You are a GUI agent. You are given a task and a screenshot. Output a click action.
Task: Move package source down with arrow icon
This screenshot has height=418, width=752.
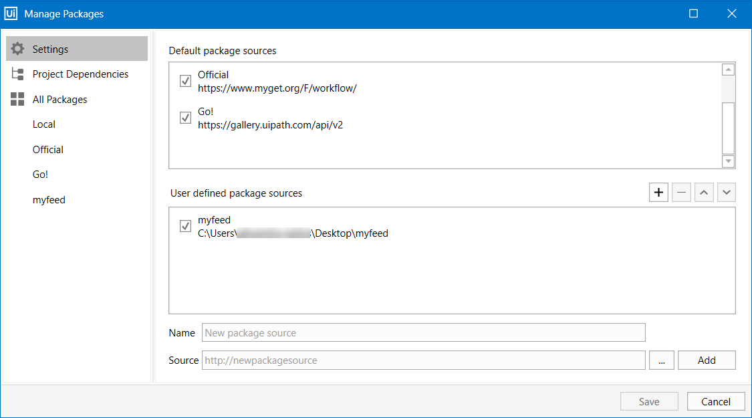coord(727,192)
